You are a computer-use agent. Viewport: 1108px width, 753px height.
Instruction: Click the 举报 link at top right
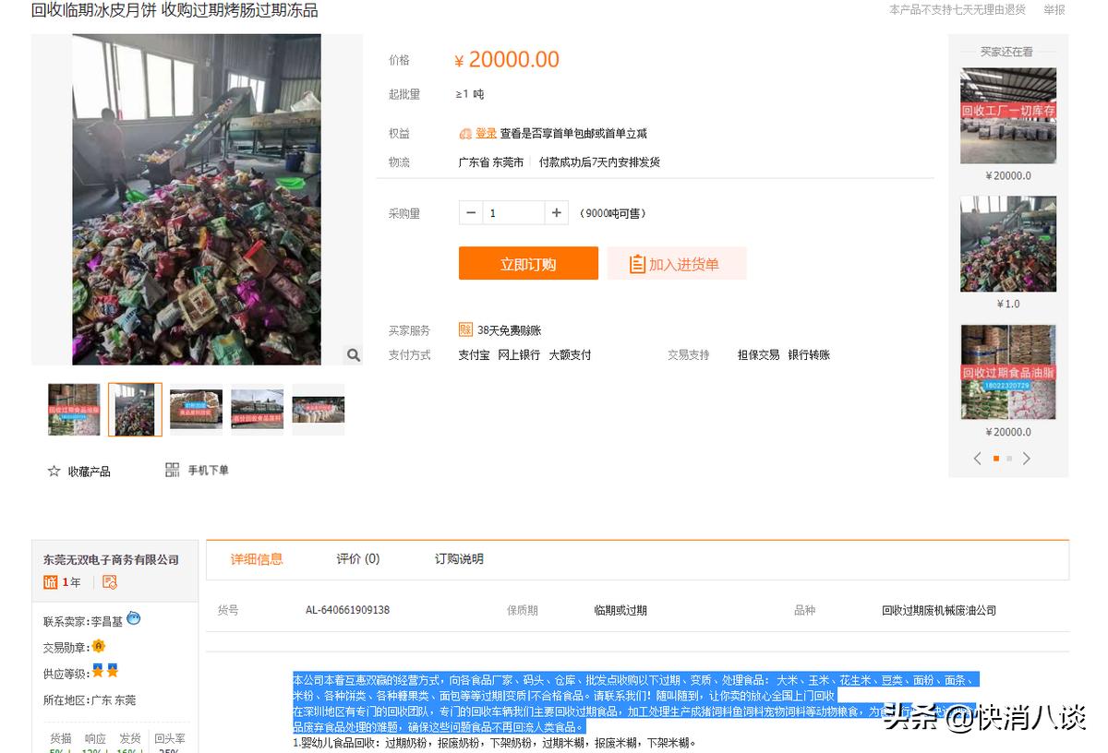1054,9
